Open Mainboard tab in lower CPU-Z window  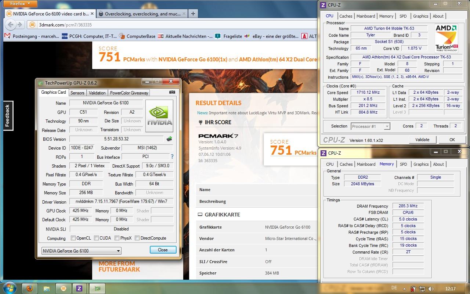366,164
